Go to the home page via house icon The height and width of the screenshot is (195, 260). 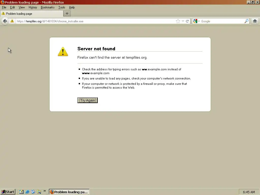coord(255,21)
